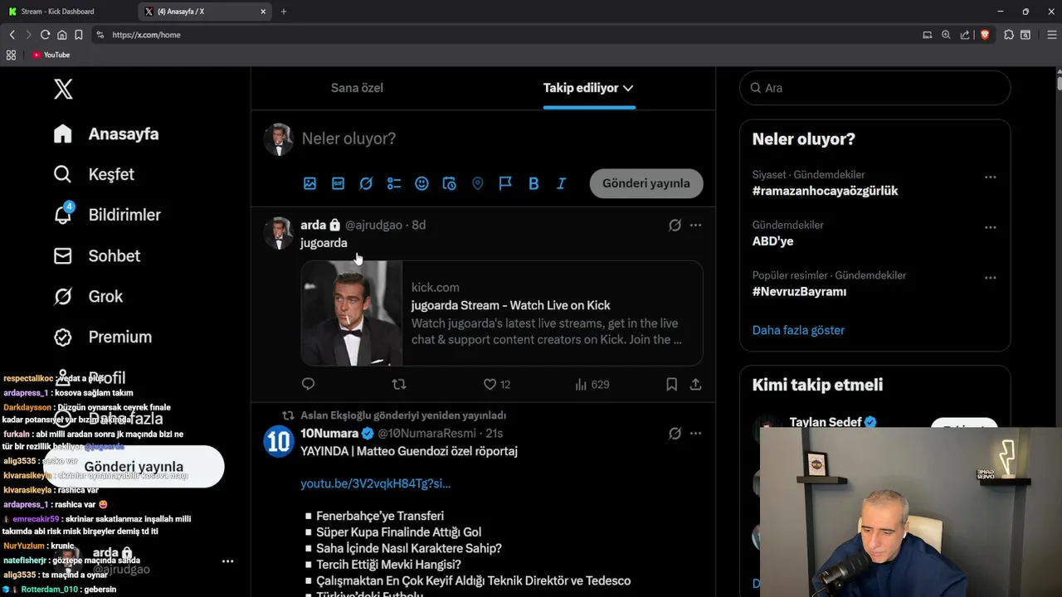Open browser hamburger menu
The height and width of the screenshot is (597, 1062).
pos(1052,35)
